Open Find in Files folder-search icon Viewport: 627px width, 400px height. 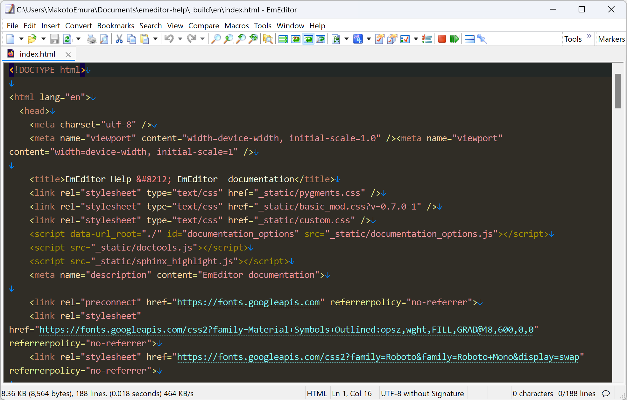click(268, 39)
